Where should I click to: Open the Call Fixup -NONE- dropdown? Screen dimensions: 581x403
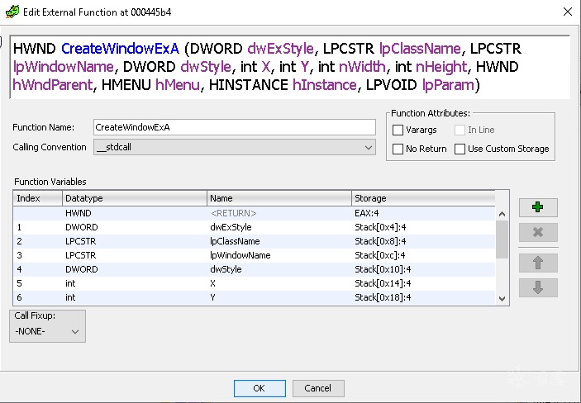pos(47,331)
